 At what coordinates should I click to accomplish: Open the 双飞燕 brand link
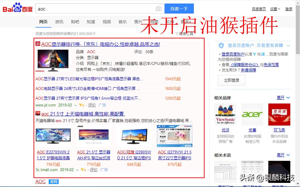tap(279, 130)
